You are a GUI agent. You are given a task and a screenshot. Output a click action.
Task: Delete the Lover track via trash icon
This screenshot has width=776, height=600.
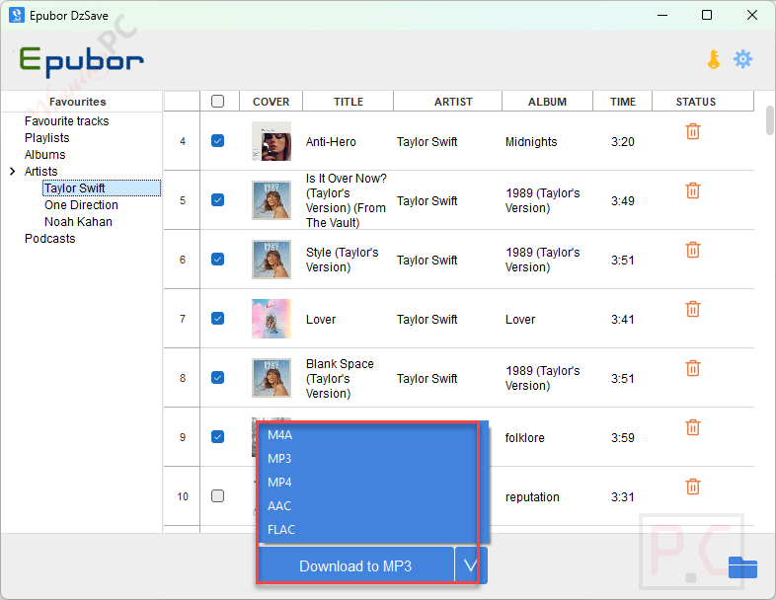(x=693, y=309)
